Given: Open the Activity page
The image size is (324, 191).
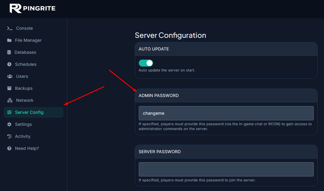Looking at the screenshot, I should [23, 136].
